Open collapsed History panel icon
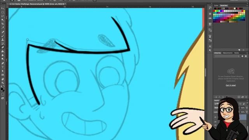 [210, 8]
